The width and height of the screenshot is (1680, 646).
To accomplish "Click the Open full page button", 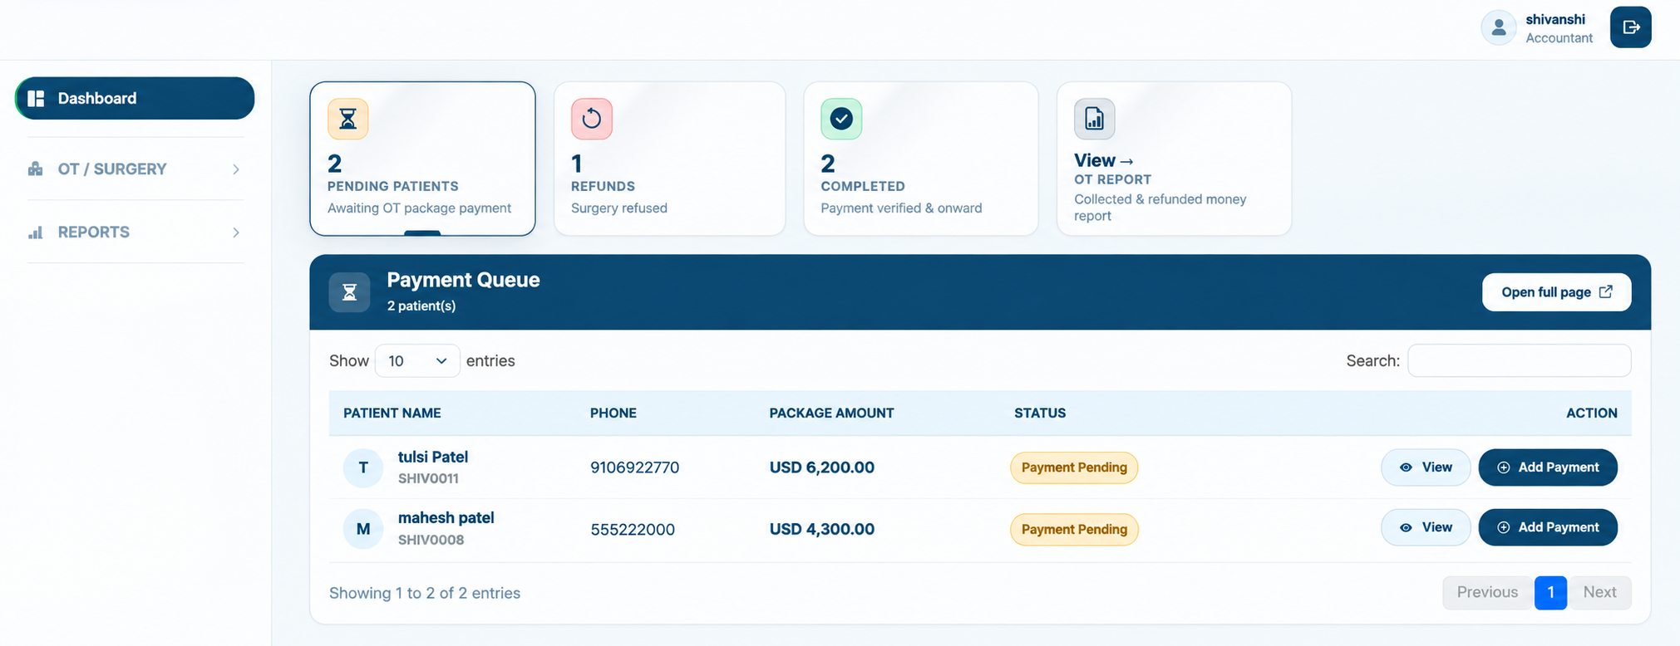I will click(x=1556, y=292).
